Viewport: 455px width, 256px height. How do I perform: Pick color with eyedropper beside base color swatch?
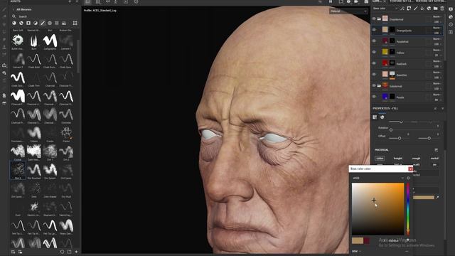tap(438, 198)
